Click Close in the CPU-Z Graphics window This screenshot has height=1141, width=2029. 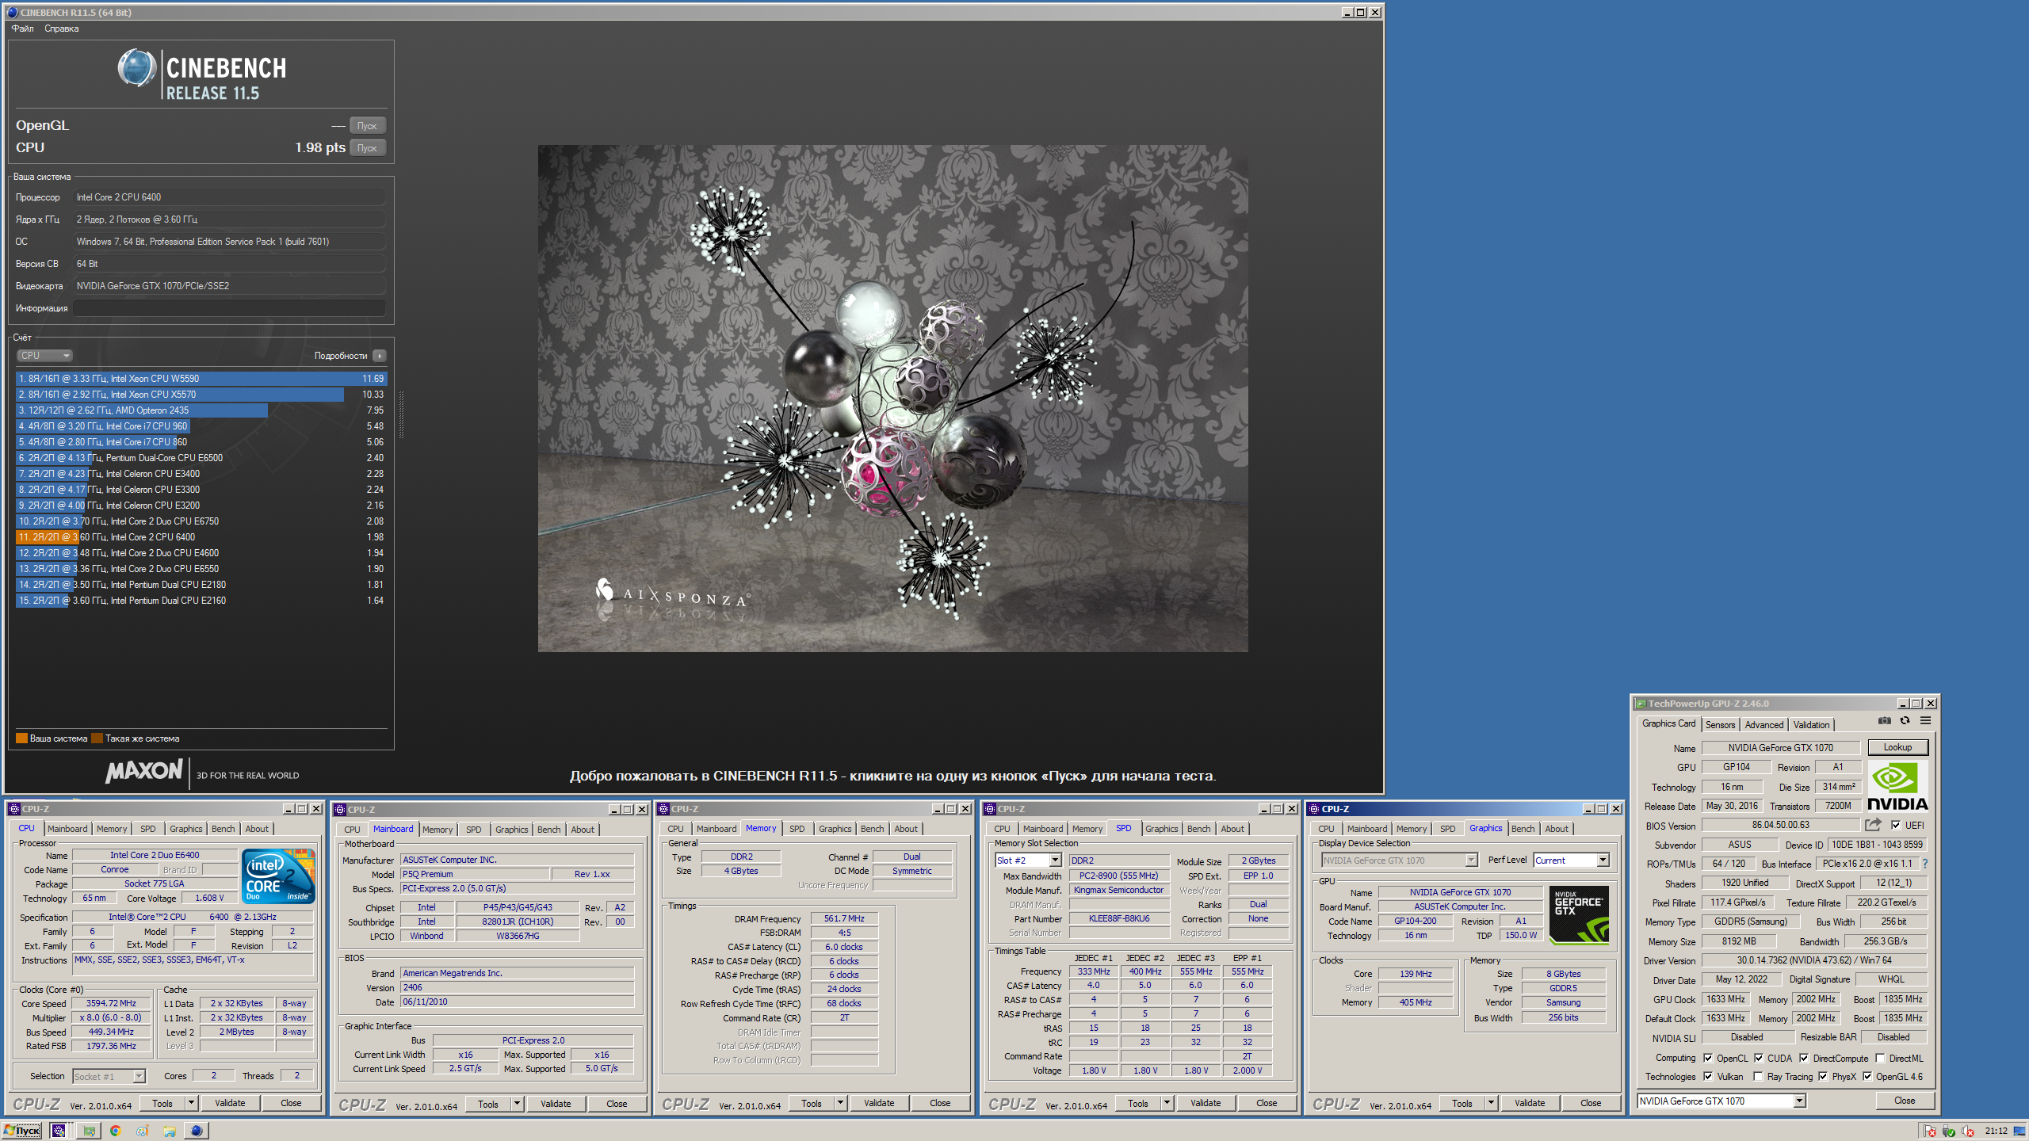[1591, 1102]
